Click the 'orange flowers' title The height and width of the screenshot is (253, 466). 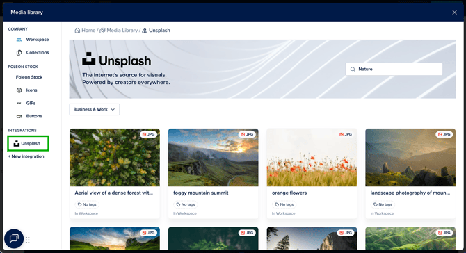289,193
